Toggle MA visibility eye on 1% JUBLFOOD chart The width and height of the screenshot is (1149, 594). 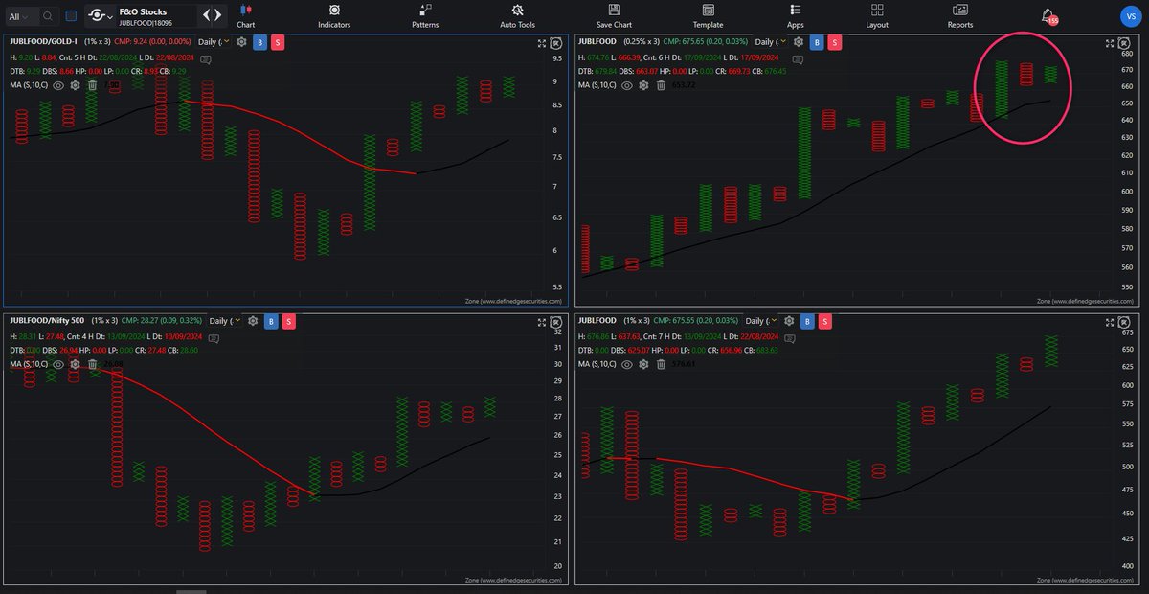coord(627,364)
